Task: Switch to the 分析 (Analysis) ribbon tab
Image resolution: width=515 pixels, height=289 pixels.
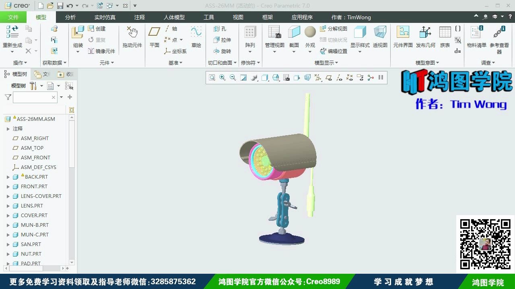Action: pyautogui.click(x=70, y=17)
